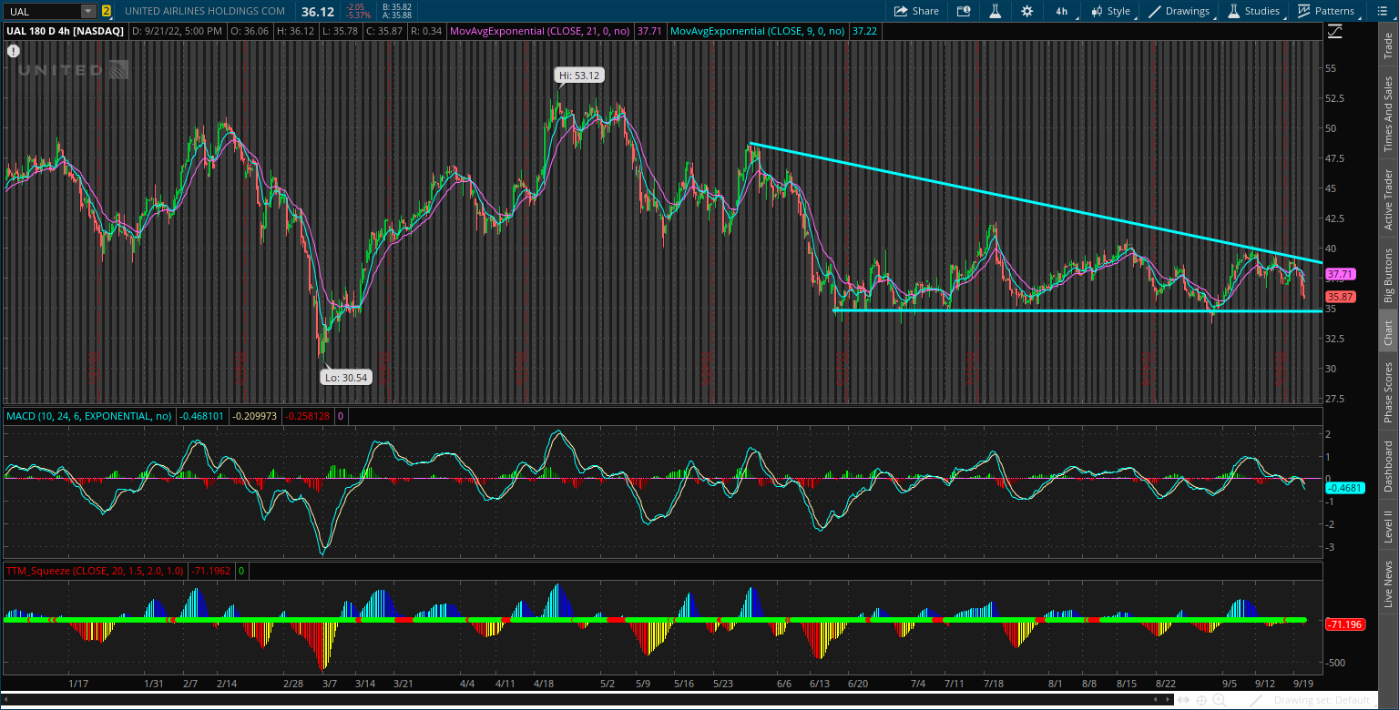Select the Chart side tab
This screenshot has height=710, width=1399.
1388,332
